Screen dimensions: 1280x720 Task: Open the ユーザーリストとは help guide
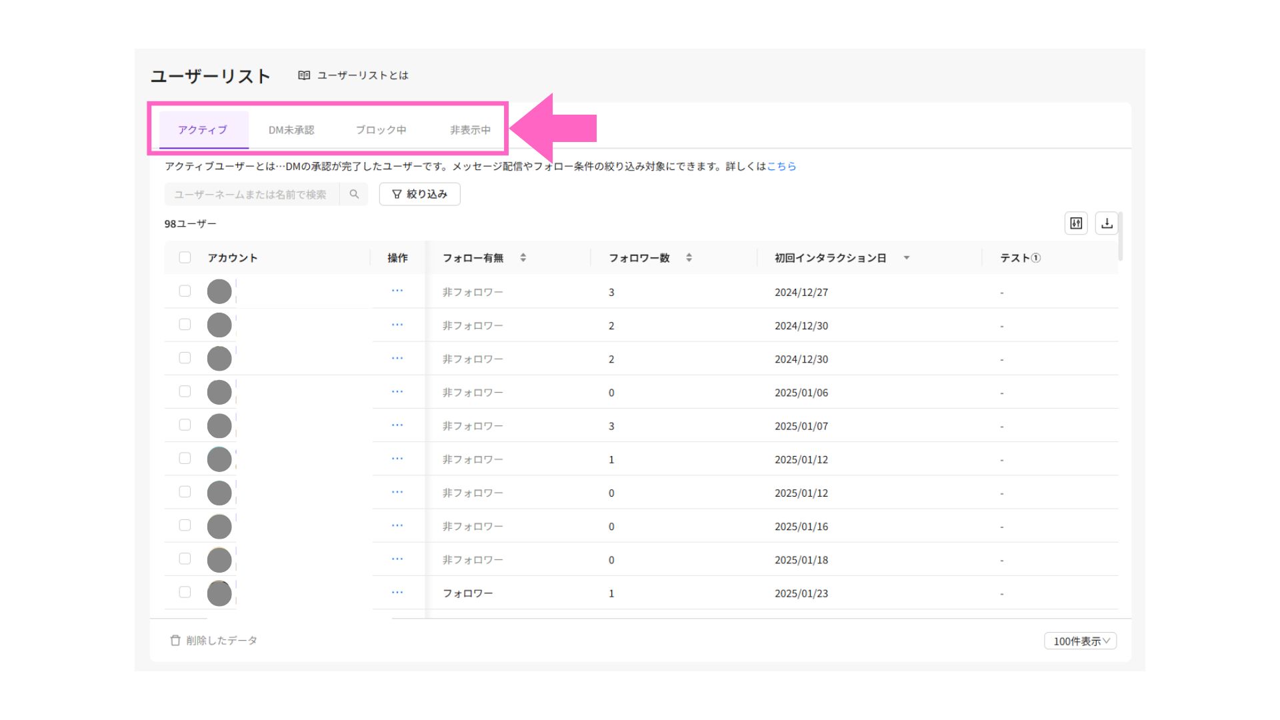(353, 75)
